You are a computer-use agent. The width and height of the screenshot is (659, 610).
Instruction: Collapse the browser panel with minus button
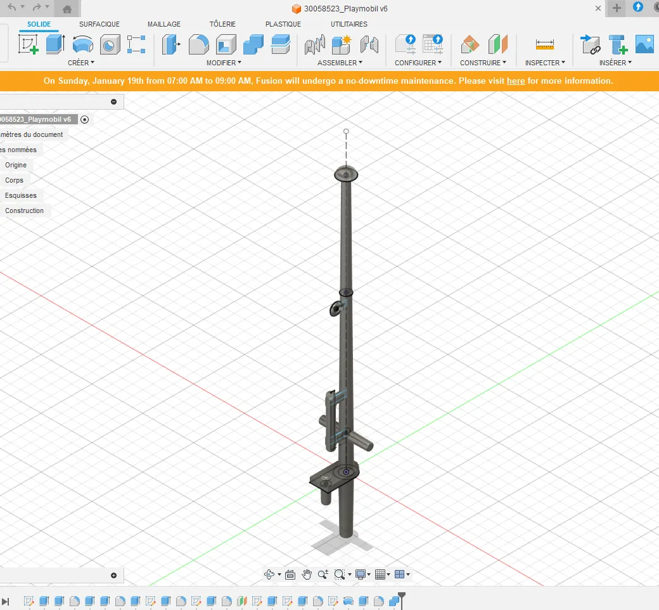(113, 102)
